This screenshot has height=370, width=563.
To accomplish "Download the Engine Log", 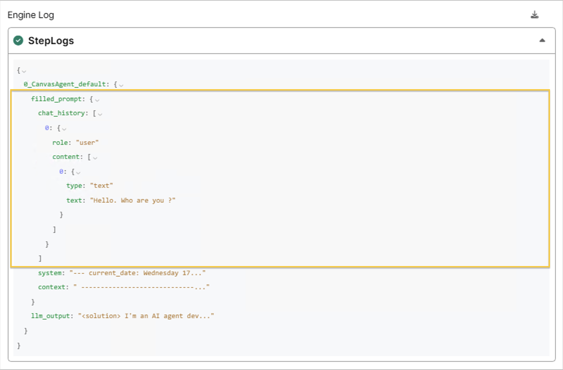I will coord(534,15).
